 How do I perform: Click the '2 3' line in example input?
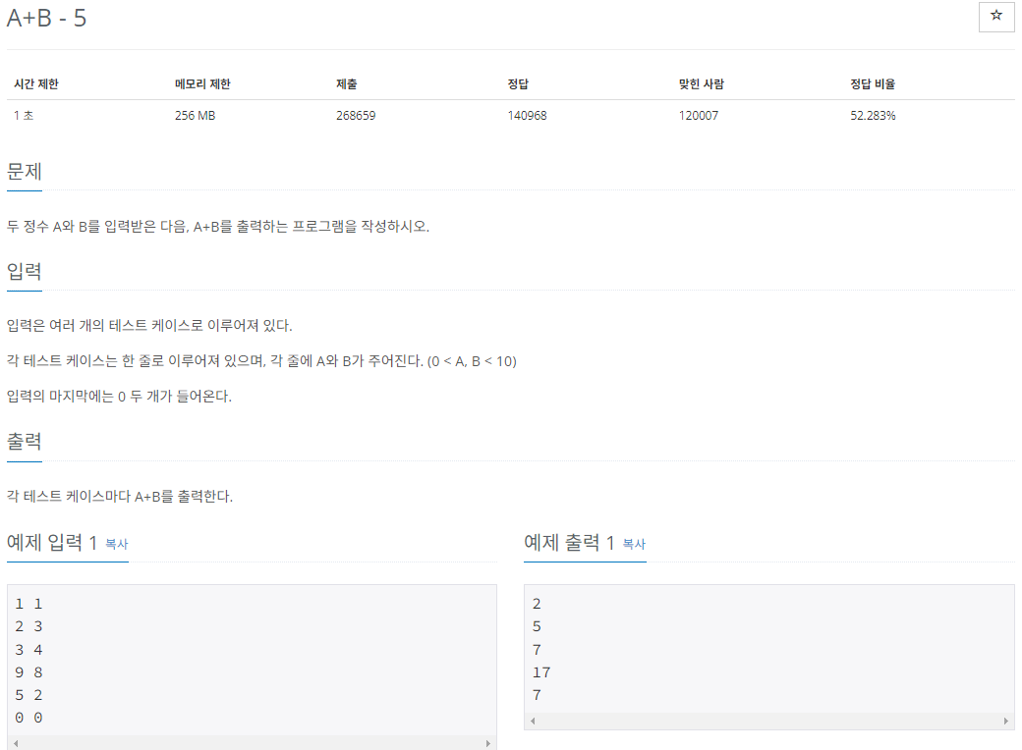28,626
